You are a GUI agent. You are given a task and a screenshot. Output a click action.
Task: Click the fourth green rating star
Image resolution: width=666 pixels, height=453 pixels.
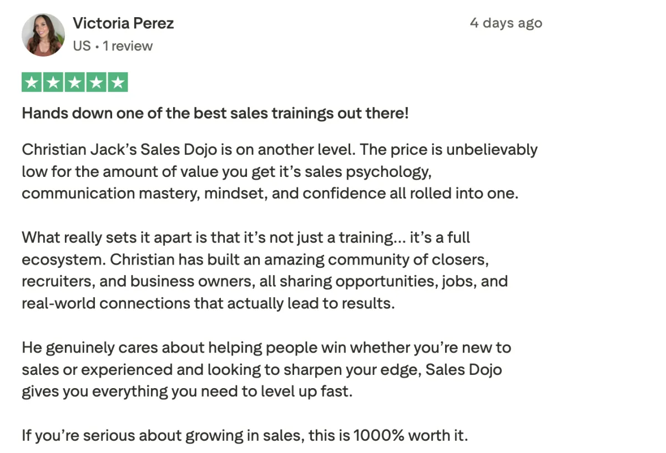coord(96,83)
